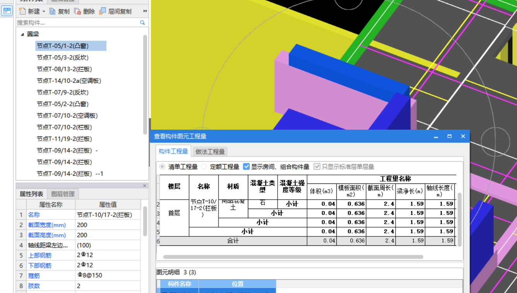The height and width of the screenshot is (293, 517).
Task: Click the 轴线长度(m) column header
Action: pyautogui.click(x=440, y=191)
